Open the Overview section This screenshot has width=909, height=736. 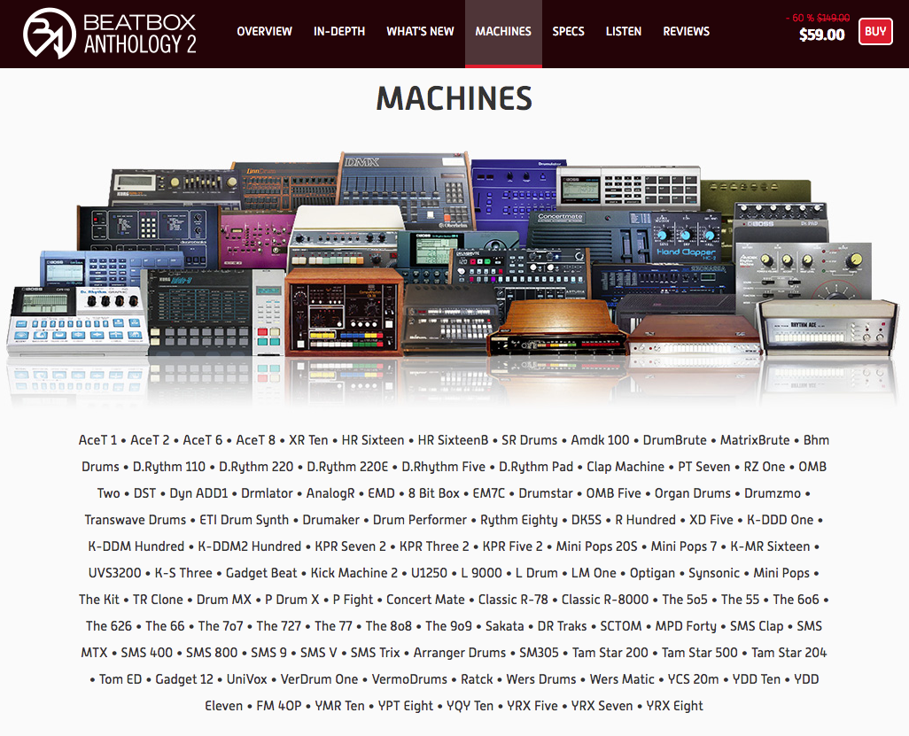point(264,31)
